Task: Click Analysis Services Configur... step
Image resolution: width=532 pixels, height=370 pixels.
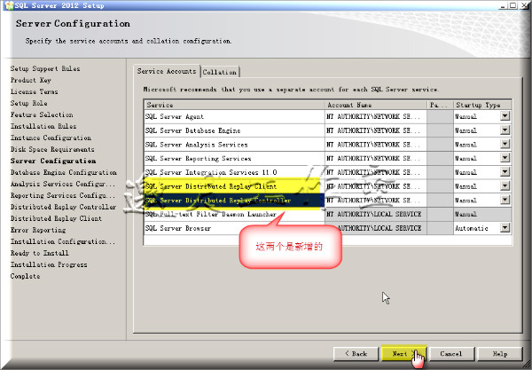Action: click(63, 184)
